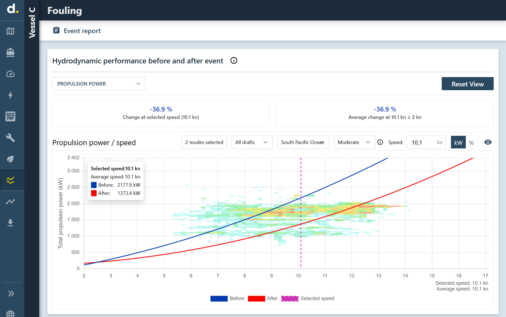
Task: Open the All drafts dropdown
Action: coord(252,142)
